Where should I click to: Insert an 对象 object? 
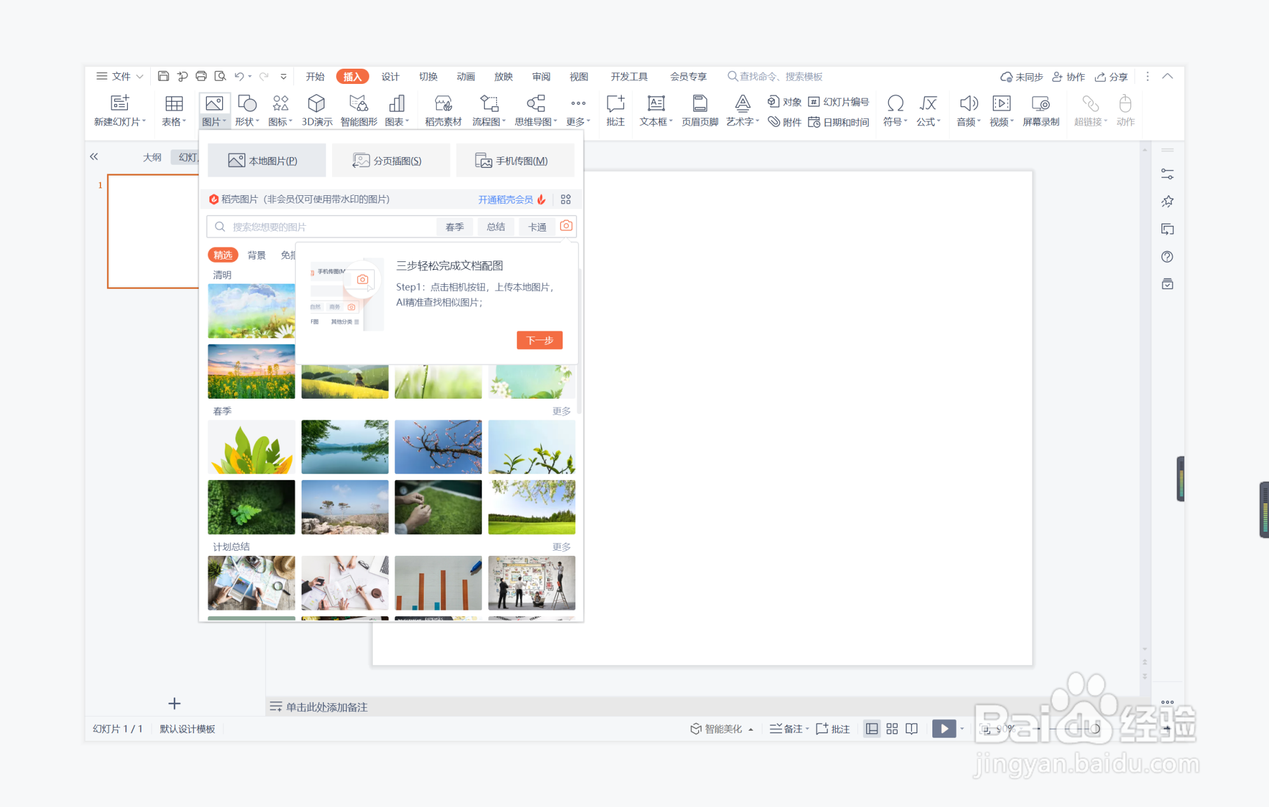coord(784,102)
